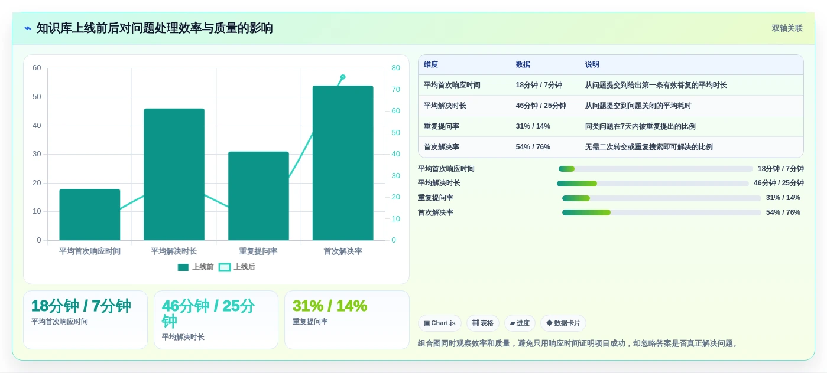The width and height of the screenshot is (827, 373).
Task: Toggle the 上线前 legend item
Action: (196, 267)
